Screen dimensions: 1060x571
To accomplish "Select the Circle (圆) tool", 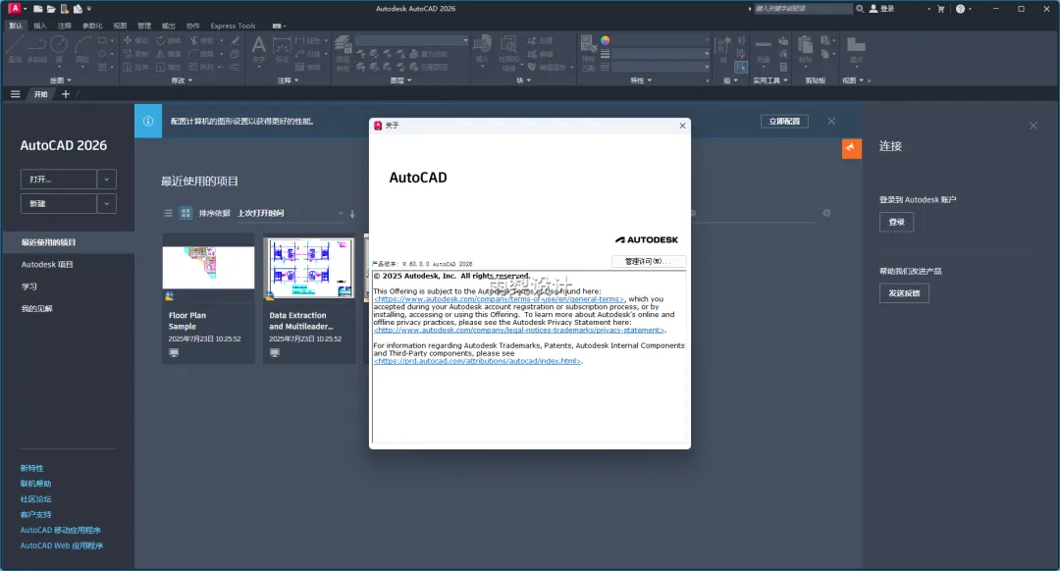I will pyautogui.click(x=59, y=49).
